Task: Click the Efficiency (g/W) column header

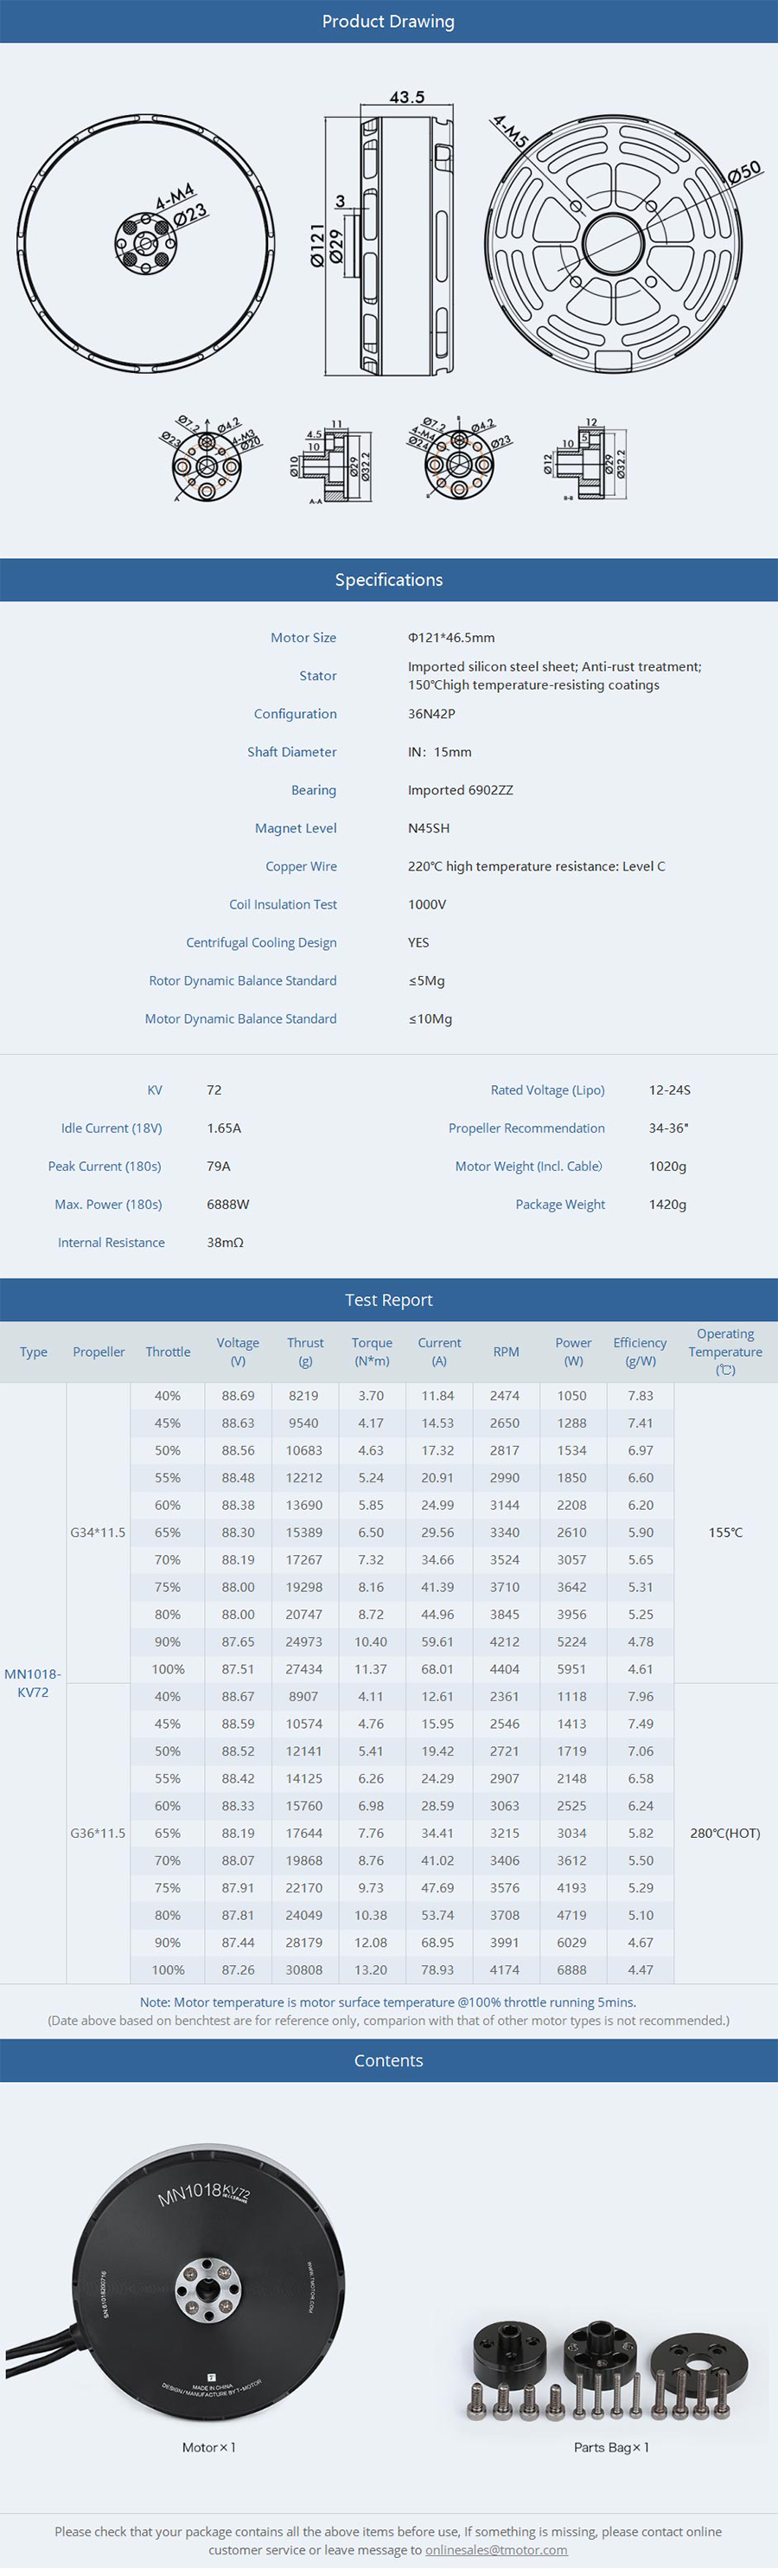Action: click(x=639, y=1352)
